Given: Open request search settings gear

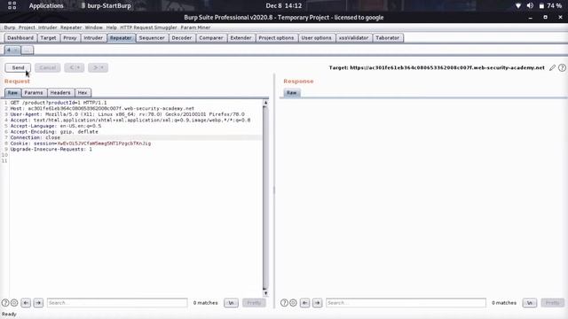Looking at the screenshot, I should click(14, 303).
